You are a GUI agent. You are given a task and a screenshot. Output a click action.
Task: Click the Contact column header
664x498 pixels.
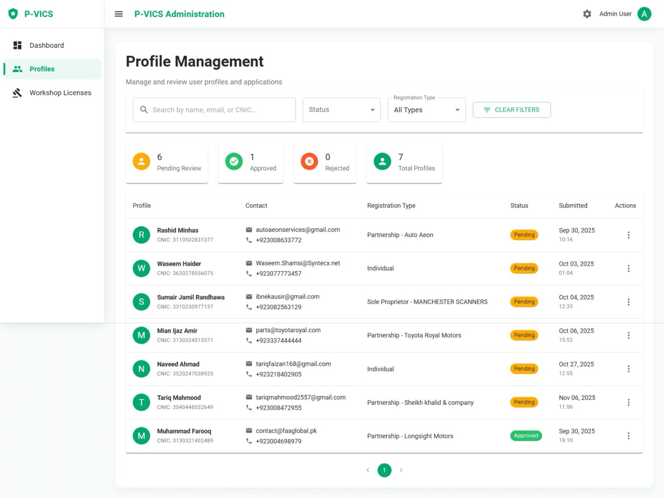tap(256, 205)
